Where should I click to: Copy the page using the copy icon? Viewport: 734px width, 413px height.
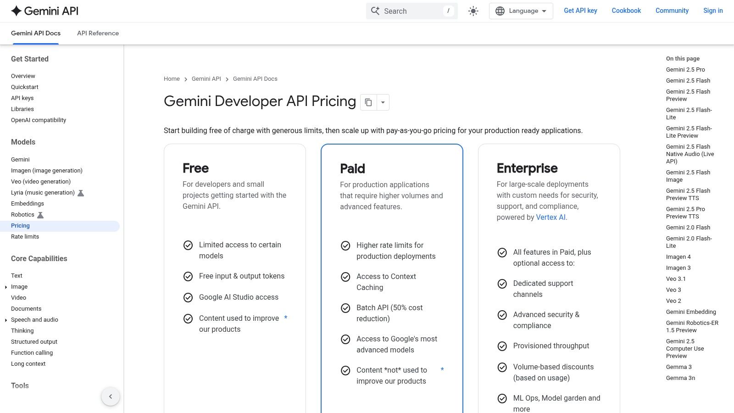[x=369, y=102]
